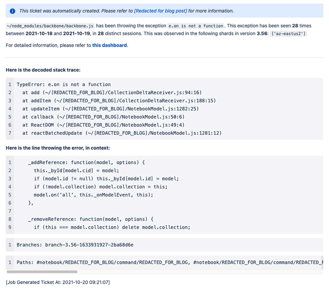Click the TypeError line in the stack trace
This screenshot has width=329, height=289.
[x=64, y=84]
